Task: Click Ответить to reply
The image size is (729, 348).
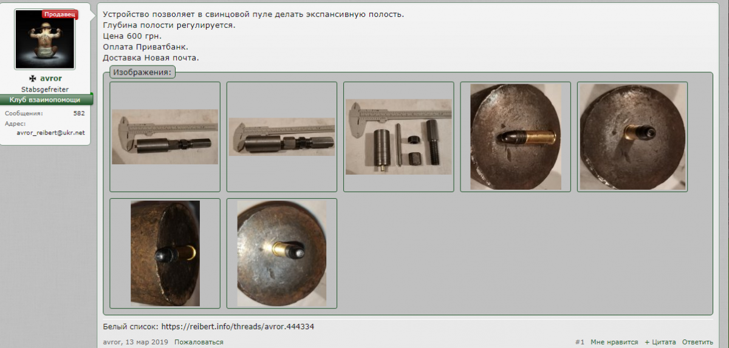Action: pos(697,343)
